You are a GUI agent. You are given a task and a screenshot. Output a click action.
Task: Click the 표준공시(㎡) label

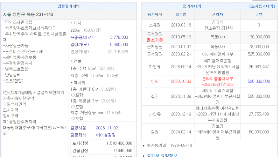click(x=82, y=37)
